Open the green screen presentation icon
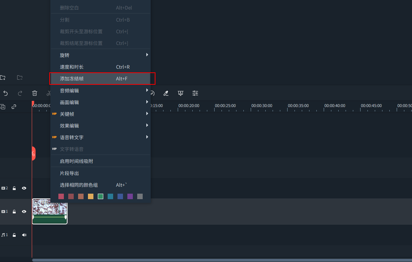 point(180,93)
